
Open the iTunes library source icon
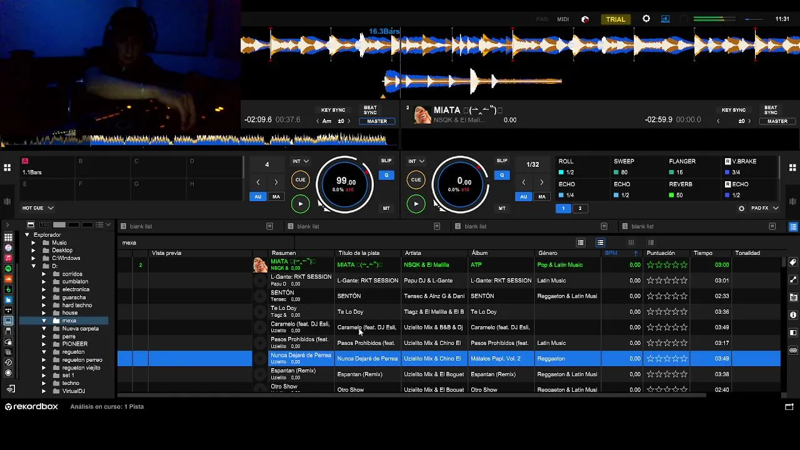8,247
